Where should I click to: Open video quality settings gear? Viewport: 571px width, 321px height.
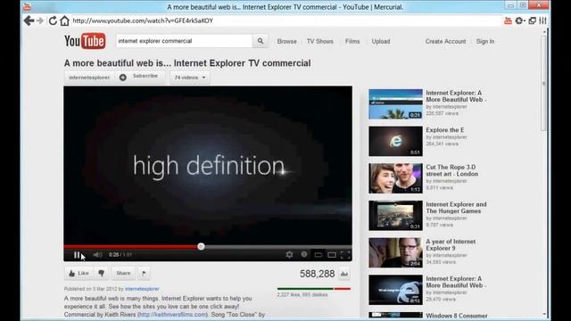(289, 255)
